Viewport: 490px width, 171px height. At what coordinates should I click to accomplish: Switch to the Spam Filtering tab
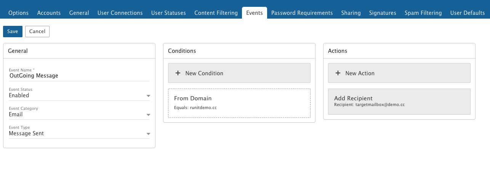coord(423,13)
